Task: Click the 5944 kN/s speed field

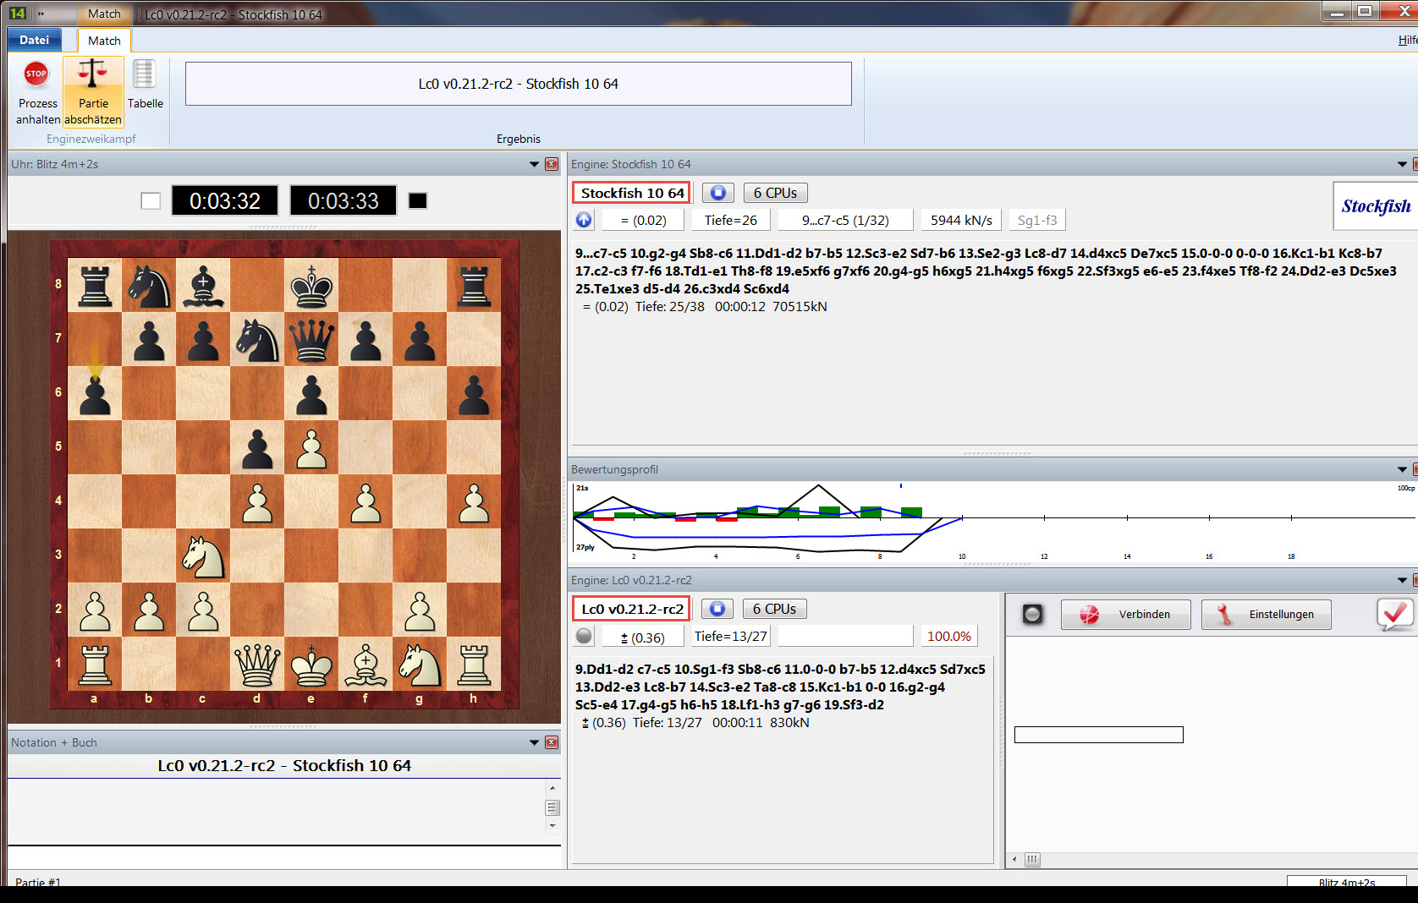Action: pos(961,220)
